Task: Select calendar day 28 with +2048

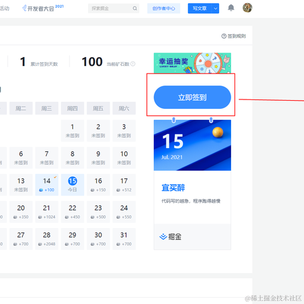Action: coord(47,239)
